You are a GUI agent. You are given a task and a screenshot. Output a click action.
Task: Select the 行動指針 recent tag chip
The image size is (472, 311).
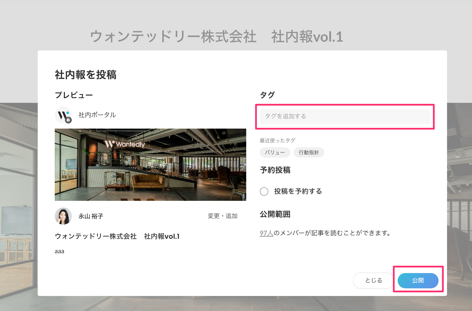click(x=309, y=152)
